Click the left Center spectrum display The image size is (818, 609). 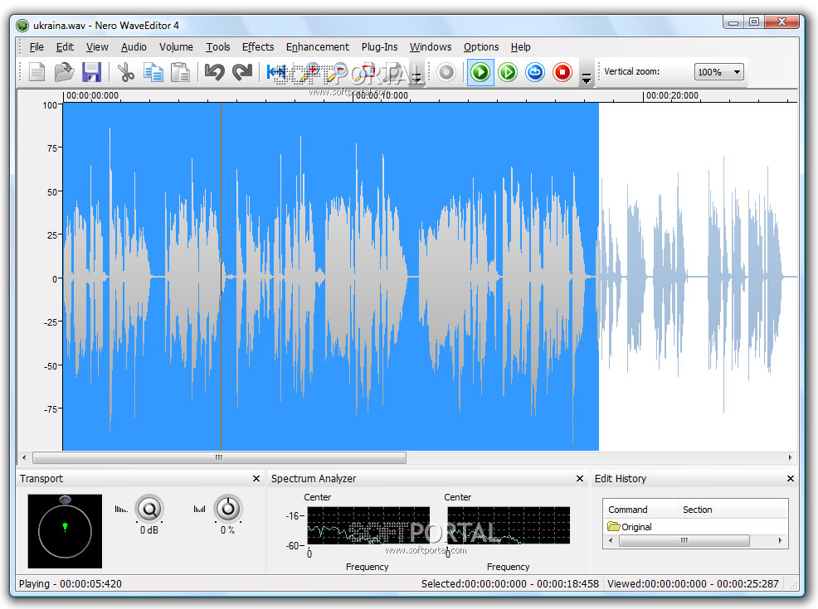[x=368, y=525]
